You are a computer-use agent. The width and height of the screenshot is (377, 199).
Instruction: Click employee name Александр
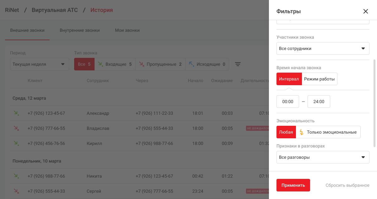click(98, 113)
